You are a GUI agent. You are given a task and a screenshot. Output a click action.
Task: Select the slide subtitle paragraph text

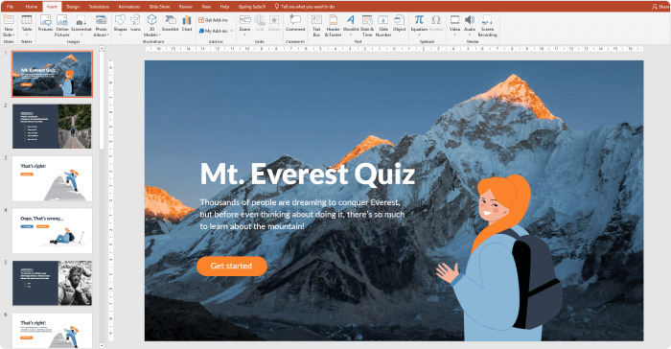point(302,214)
